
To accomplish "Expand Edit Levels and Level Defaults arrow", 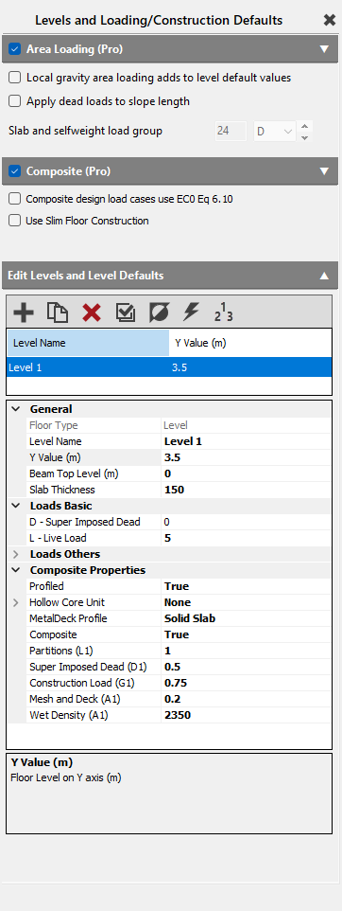I will (325, 276).
